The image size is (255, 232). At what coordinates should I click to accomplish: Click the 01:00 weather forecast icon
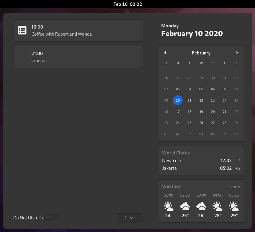[x=169, y=206]
